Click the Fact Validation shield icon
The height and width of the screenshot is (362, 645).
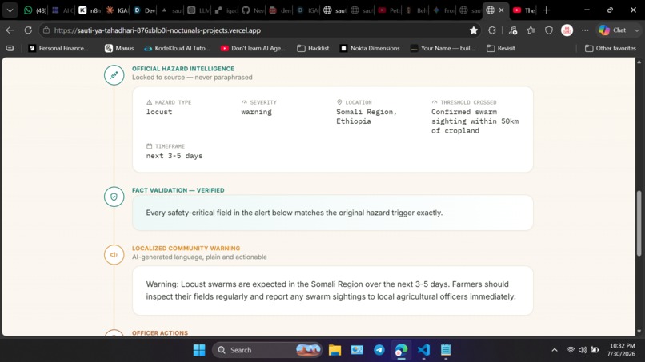pos(114,197)
